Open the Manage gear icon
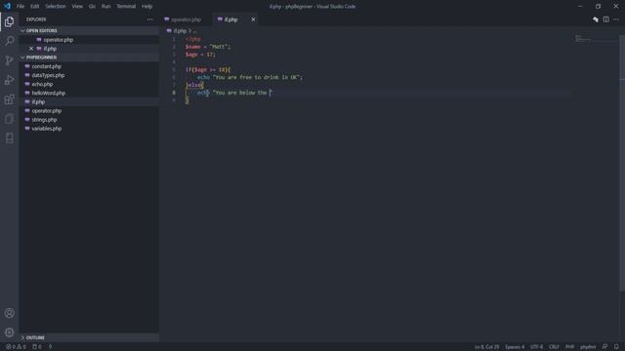 click(9, 331)
